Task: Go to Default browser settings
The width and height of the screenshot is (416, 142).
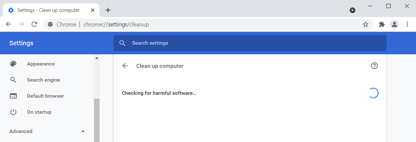Action: tap(45, 96)
